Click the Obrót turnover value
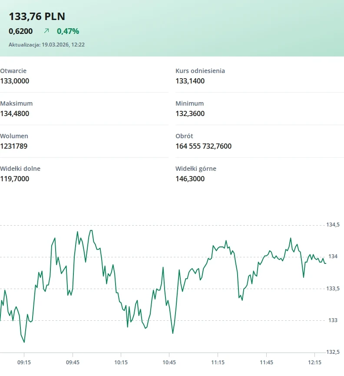 click(x=203, y=146)
